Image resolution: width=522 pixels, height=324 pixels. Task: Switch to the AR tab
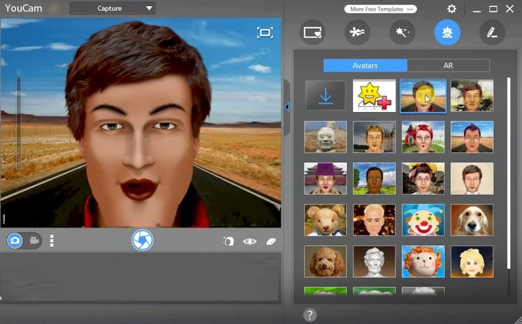click(448, 66)
